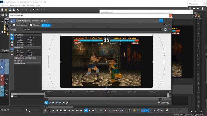The height and width of the screenshot is (116, 207).
Task: Click the keyframe timeline playhead marker
Action: 108,92
